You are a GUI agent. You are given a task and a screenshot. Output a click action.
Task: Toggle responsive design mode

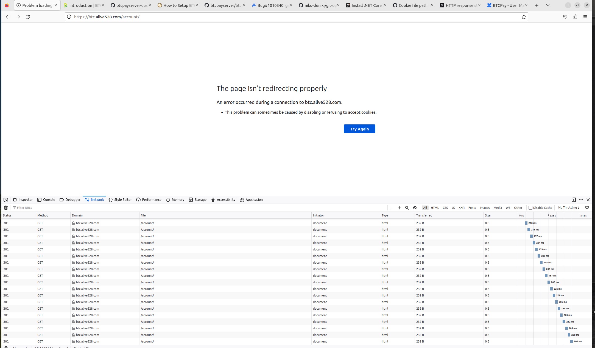pos(574,199)
